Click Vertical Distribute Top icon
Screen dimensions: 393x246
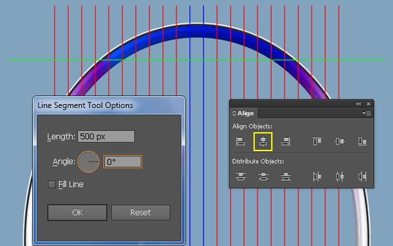pyautogui.click(x=240, y=177)
